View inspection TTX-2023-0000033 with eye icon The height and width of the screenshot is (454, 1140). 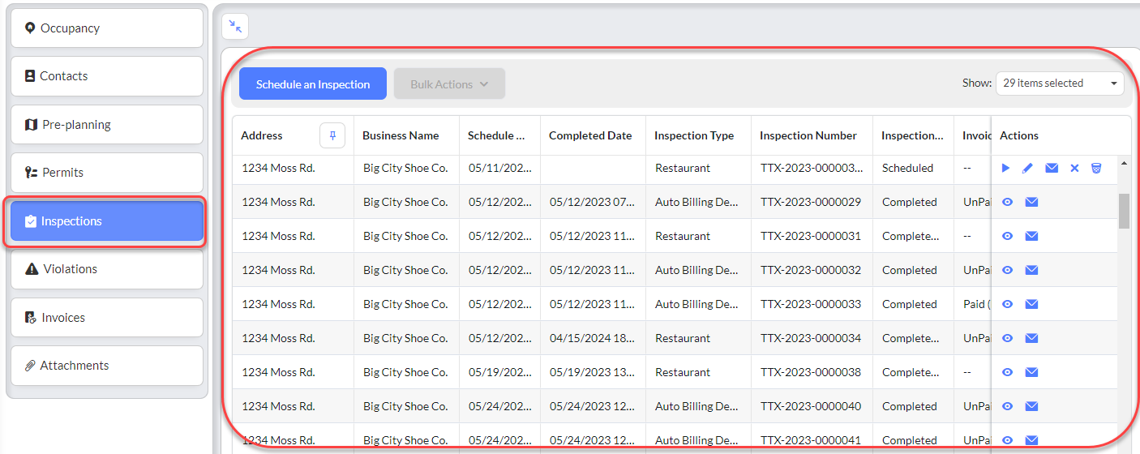[1007, 304]
